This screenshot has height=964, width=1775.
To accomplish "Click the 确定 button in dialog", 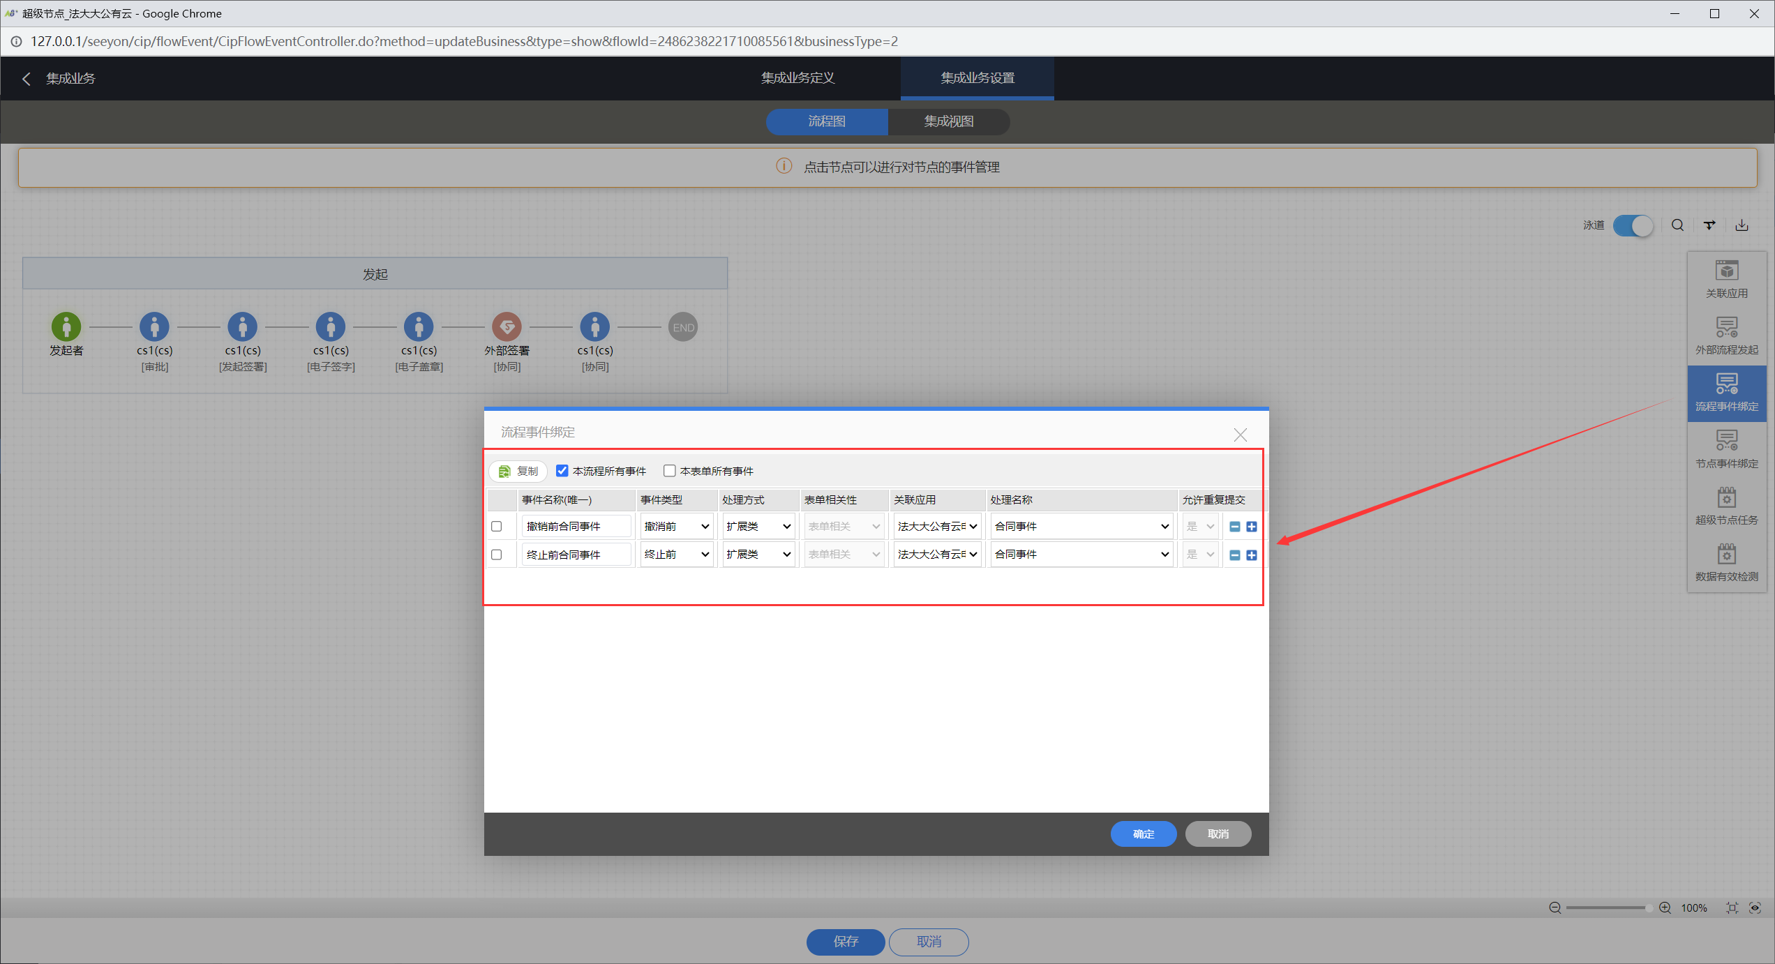I will tap(1143, 834).
